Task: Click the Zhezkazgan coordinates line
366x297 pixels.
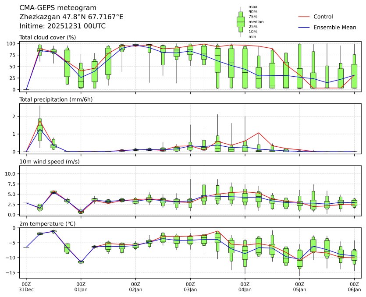Action: 71,17
